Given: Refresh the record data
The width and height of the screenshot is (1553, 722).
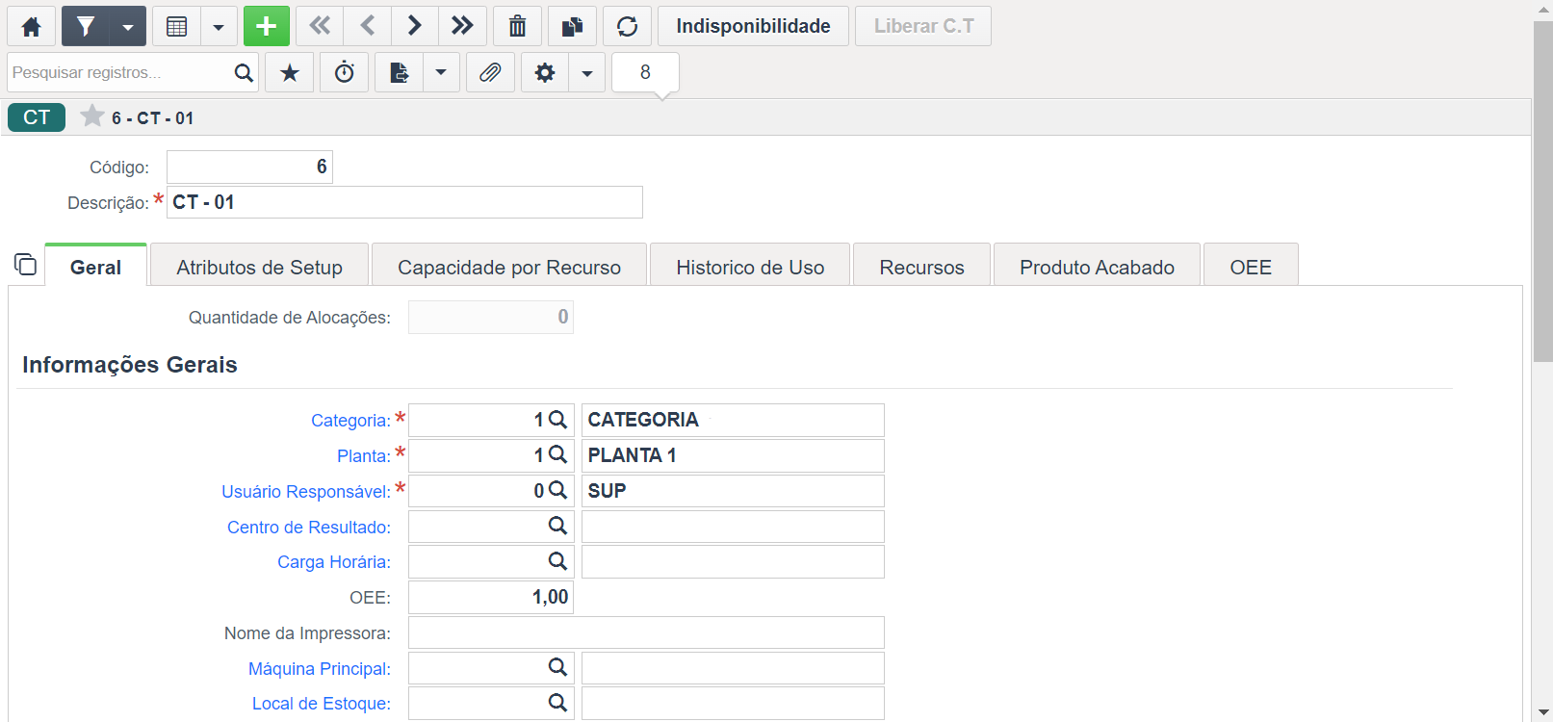Looking at the screenshot, I should [628, 26].
